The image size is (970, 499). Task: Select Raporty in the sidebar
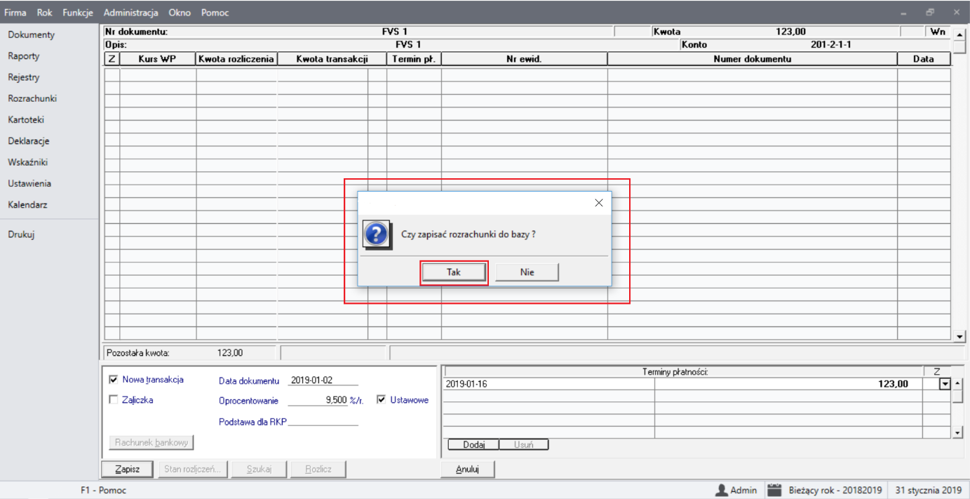click(24, 56)
